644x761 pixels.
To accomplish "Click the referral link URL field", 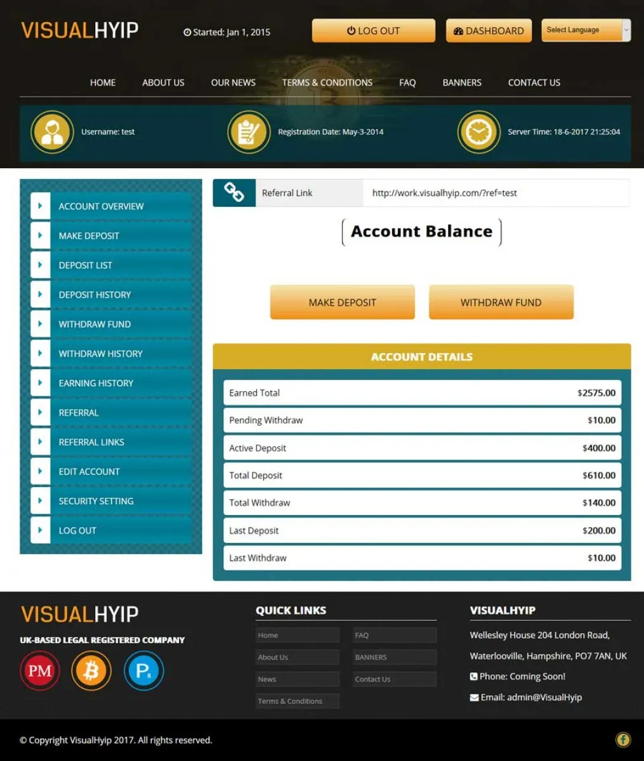I will coord(497,193).
